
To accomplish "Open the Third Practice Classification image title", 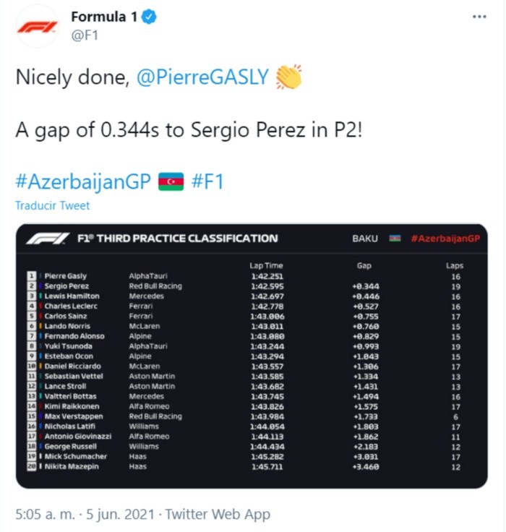I will pos(177,239).
